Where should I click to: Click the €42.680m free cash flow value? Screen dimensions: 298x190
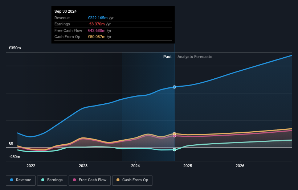(x=97, y=30)
